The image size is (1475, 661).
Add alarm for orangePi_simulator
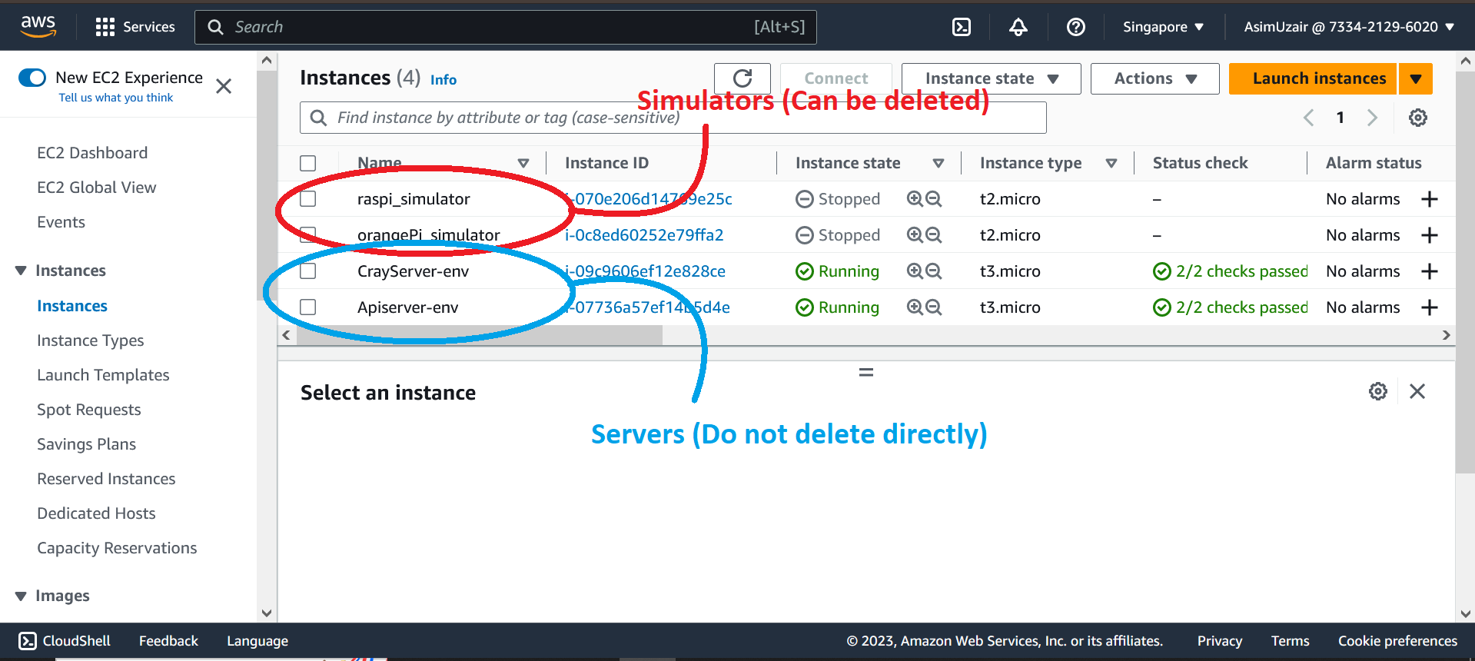(1430, 235)
